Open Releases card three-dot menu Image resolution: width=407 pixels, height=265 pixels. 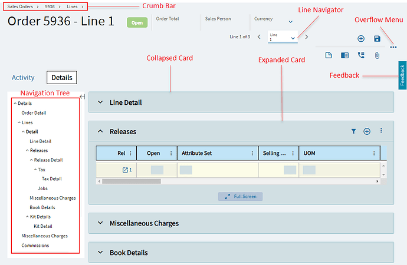click(x=381, y=130)
